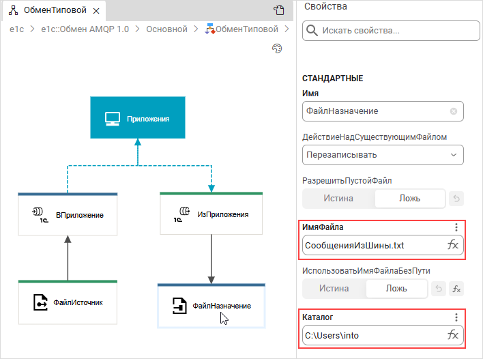The image size is (483, 359).
Task: Click the fx icon in Каталог field
Action: 453,335
